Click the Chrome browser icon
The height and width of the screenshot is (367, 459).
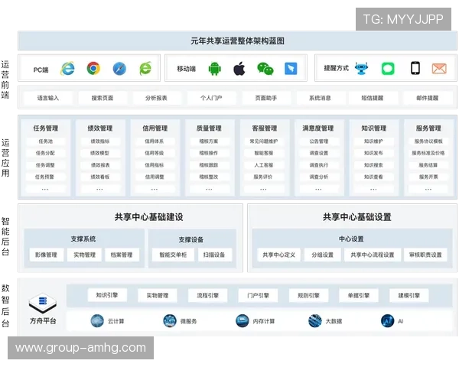coord(93,69)
